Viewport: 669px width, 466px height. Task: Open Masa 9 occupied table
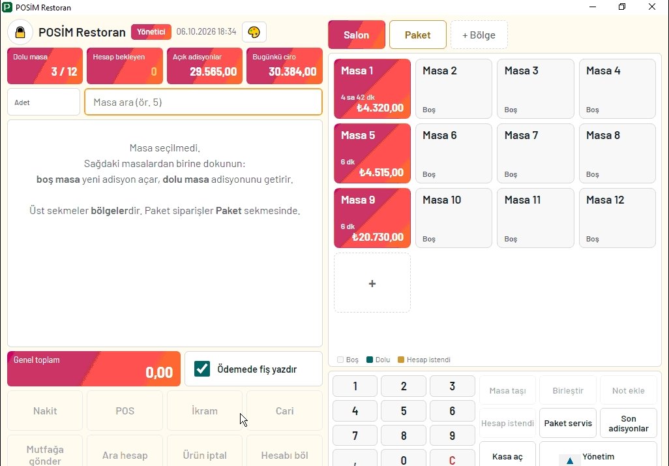click(x=372, y=218)
